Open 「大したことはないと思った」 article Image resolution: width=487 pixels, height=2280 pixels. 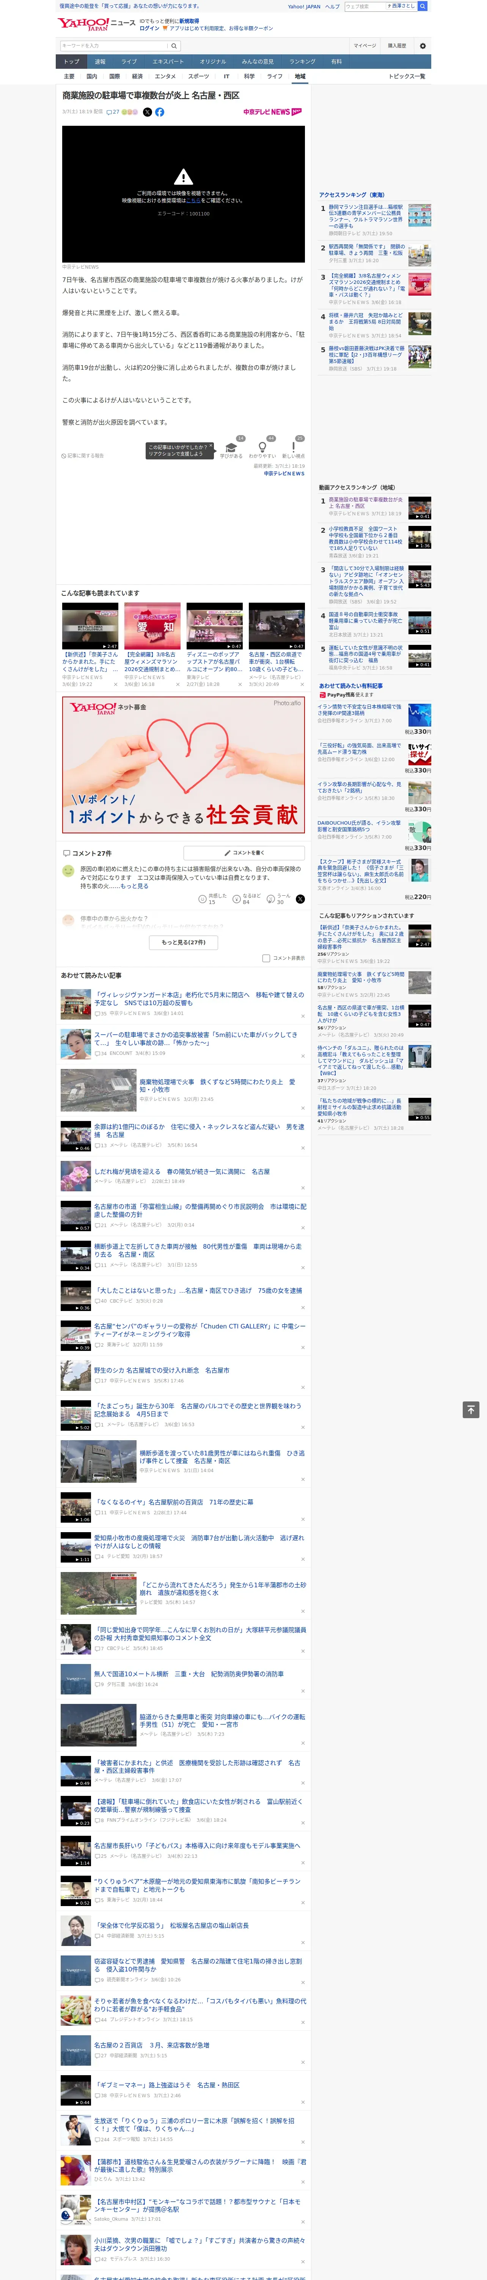point(198,1290)
